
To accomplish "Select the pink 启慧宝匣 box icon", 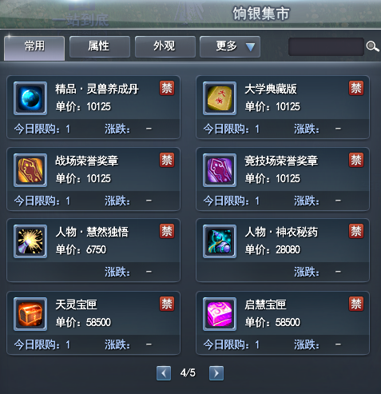I will click(220, 314).
